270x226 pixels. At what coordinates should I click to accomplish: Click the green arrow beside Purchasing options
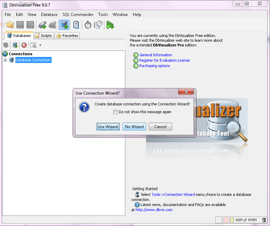(x=136, y=66)
